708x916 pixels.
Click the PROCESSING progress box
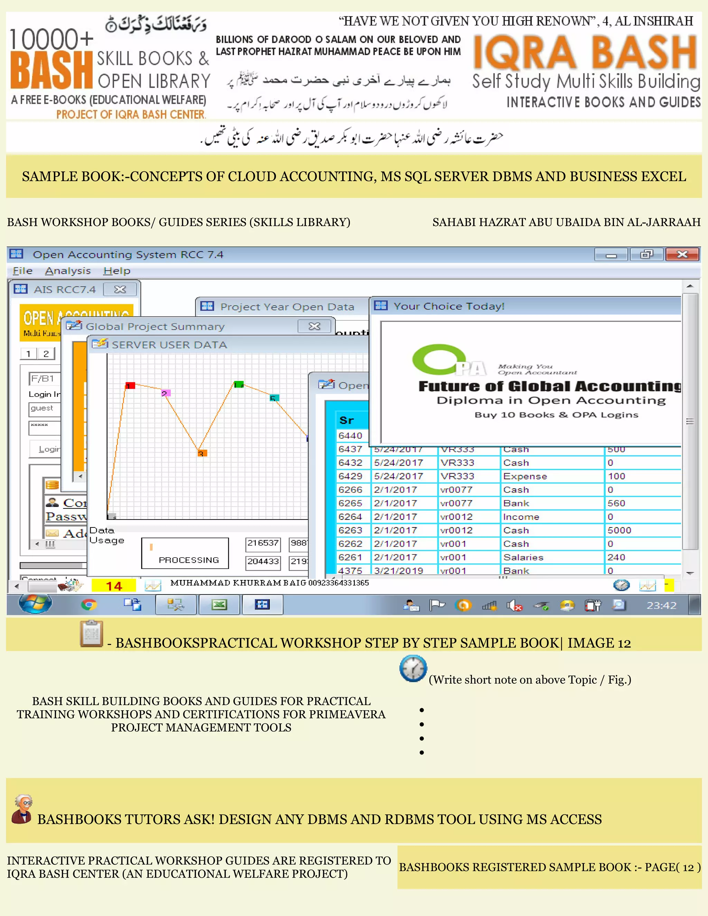pyautogui.click(x=185, y=553)
